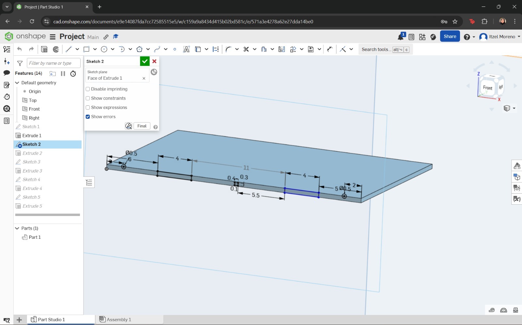Check the Show constraints option
Viewport: 522px width, 325px height.
click(87, 98)
